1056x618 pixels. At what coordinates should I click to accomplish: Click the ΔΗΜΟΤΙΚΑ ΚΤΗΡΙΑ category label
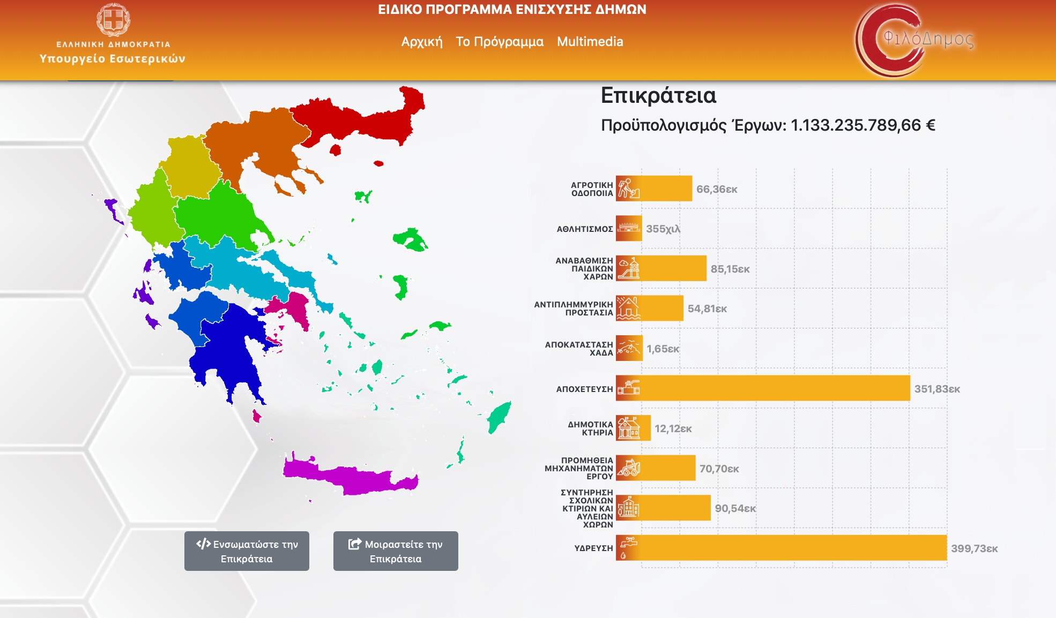[x=590, y=428]
